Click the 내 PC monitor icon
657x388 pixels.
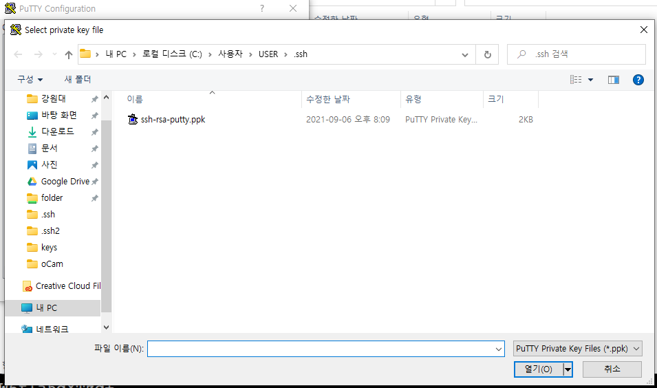[x=27, y=308]
